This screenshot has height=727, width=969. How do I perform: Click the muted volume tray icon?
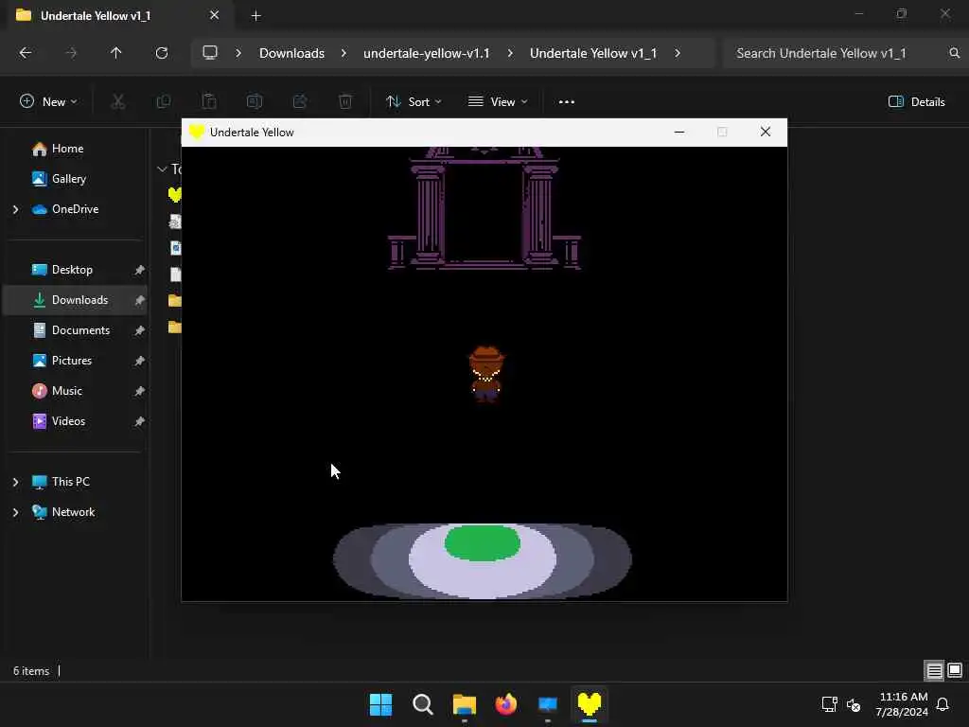[x=854, y=704]
